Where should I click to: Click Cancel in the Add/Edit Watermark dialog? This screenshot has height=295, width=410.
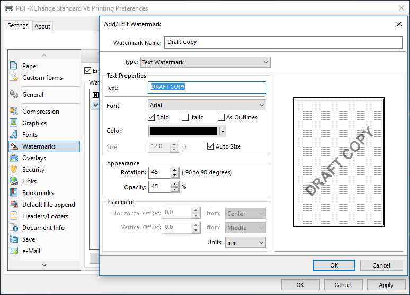[381, 265]
